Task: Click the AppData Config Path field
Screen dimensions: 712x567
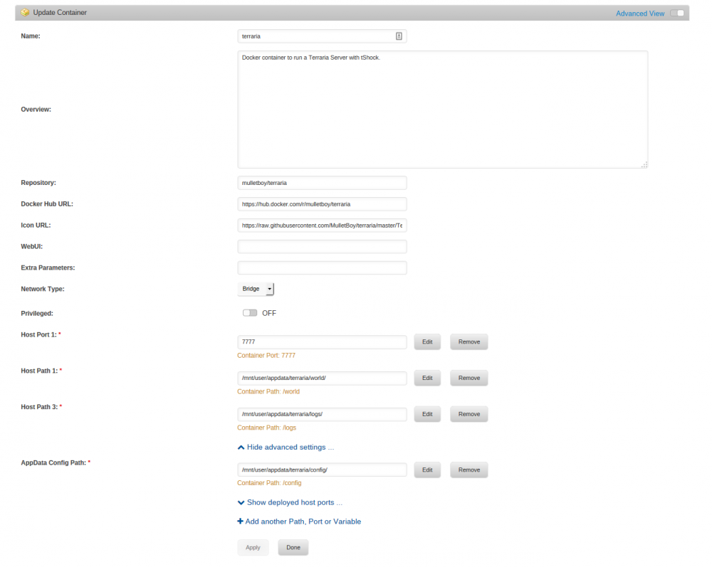Action: (322, 470)
